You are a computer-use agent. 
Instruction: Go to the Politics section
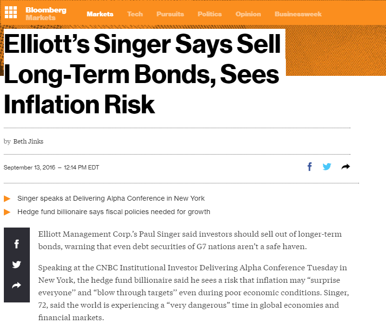pos(209,14)
